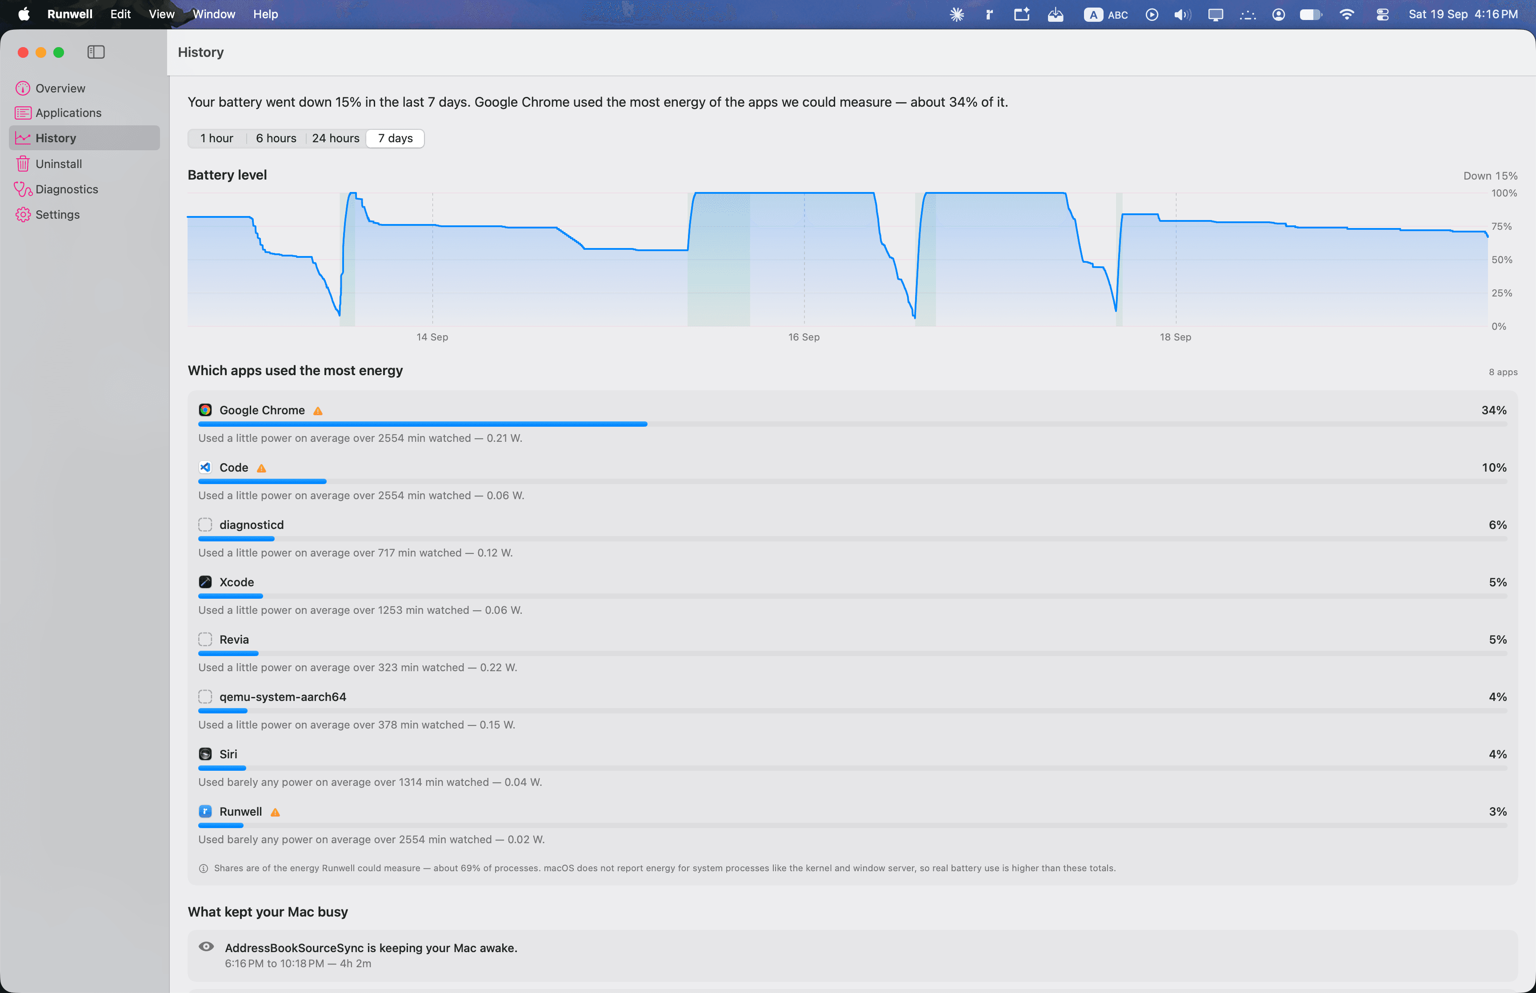Click 'AddressBookSourceSync is keeping your Mac awake'

pyautogui.click(x=371, y=948)
